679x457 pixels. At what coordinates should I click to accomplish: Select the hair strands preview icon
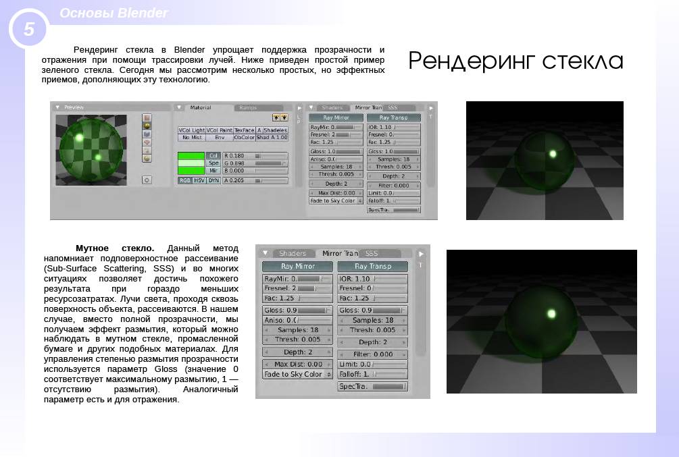[x=147, y=151]
